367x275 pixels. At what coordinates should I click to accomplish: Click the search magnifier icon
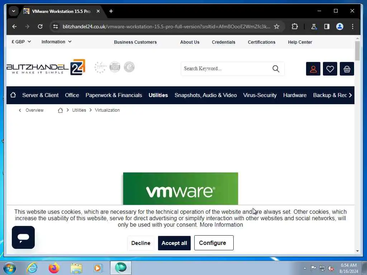276,69
